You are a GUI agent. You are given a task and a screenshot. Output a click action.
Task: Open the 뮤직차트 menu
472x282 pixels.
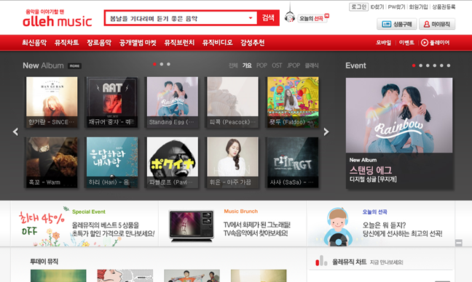point(66,43)
